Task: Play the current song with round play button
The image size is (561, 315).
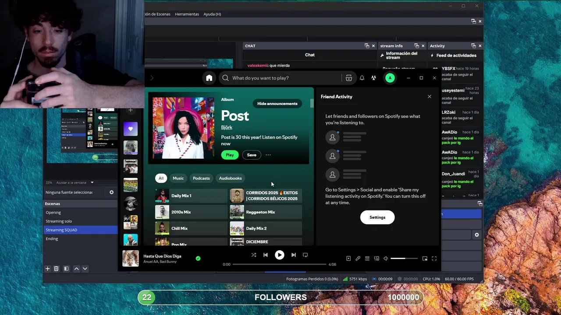Action: coord(279,255)
